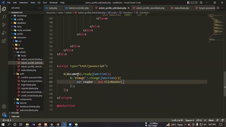Open the Manage gear icon

click(4, 115)
